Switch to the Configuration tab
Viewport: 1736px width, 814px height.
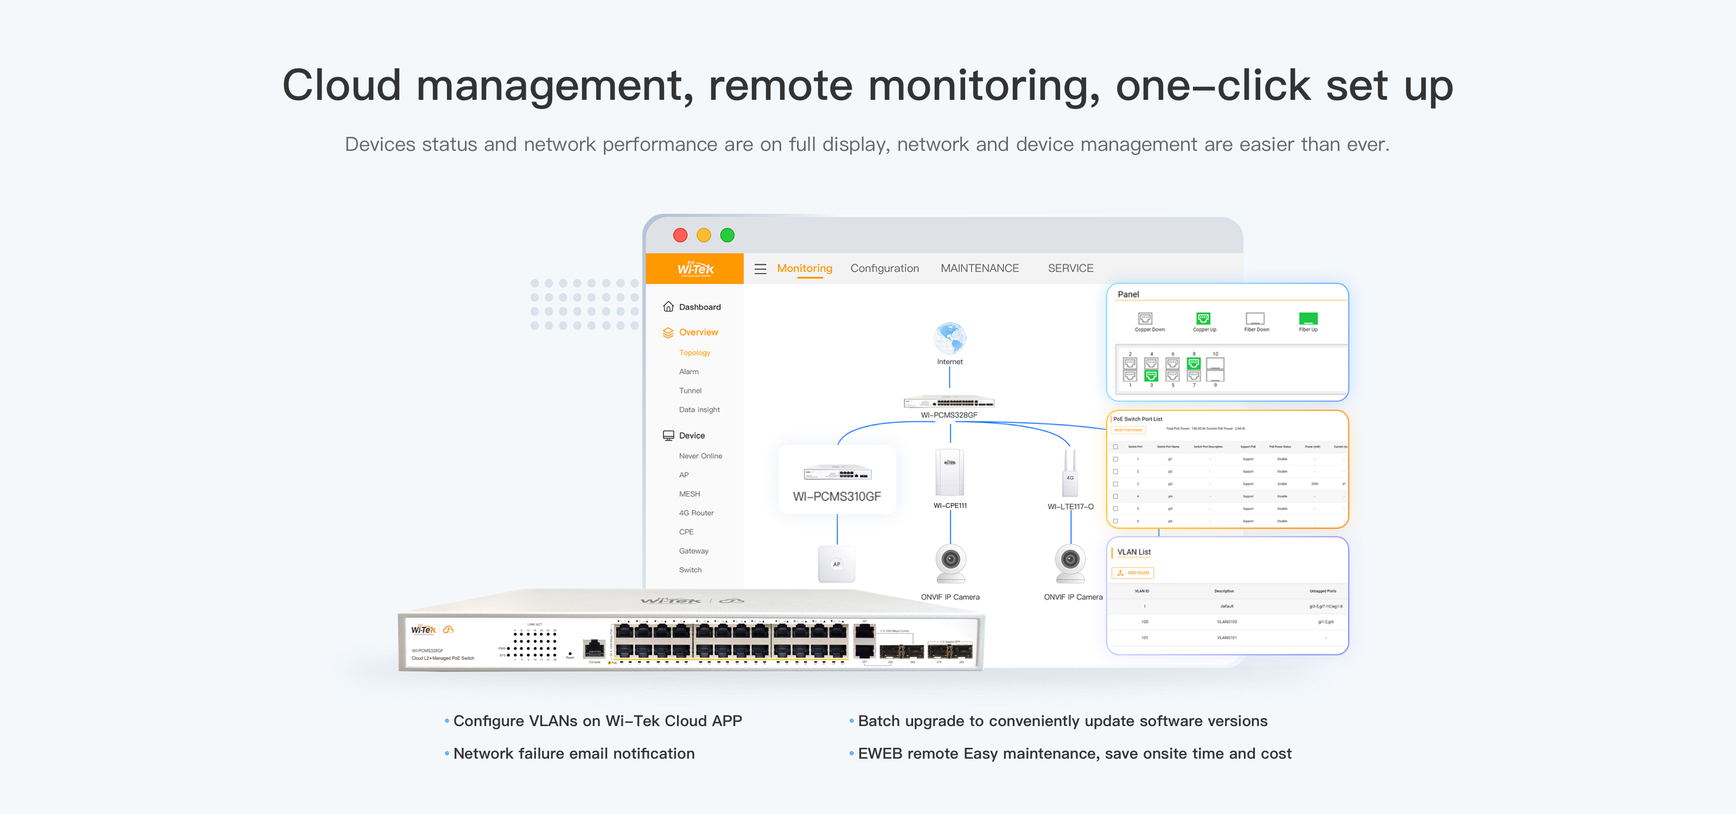click(884, 268)
